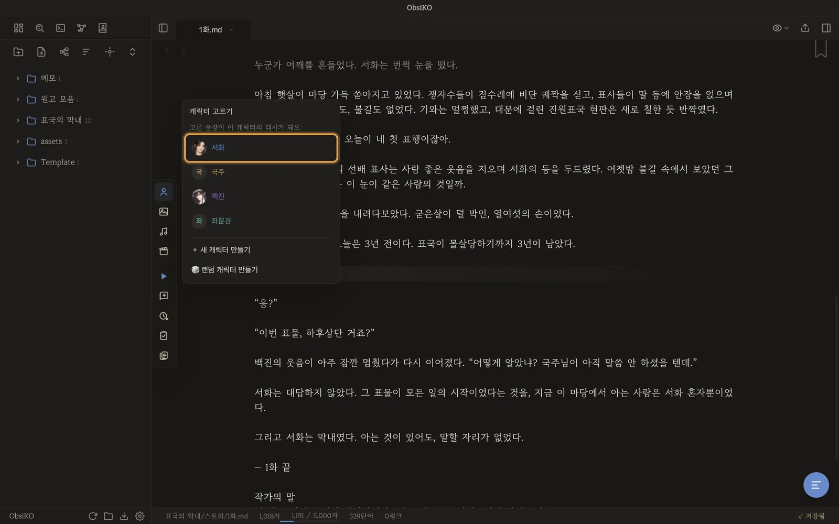Viewport: 839px width, 524px height.
Task: Navigate forward with the right arrow
Action: pos(183,51)
